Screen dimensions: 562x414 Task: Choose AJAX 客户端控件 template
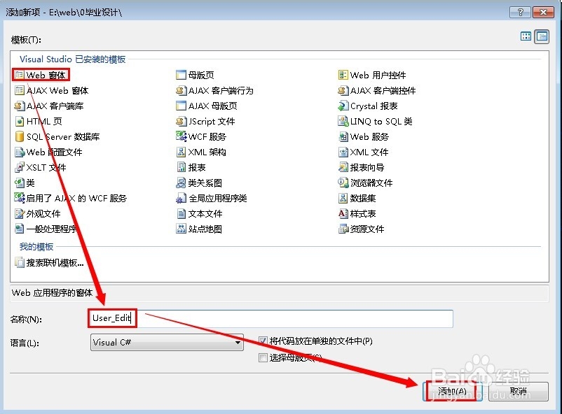tap(377, 90)
